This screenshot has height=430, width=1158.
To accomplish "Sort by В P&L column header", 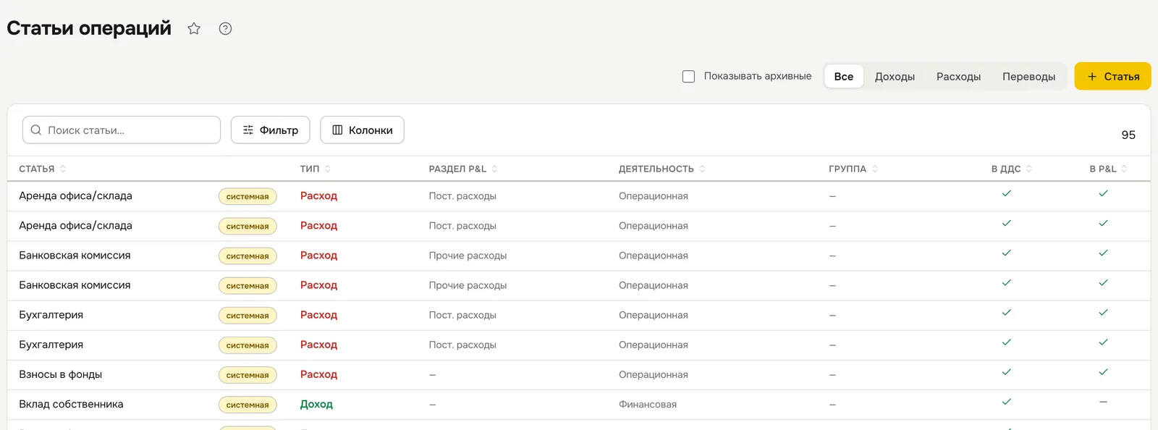I will pyautogui.click(x=1108, y=169).
